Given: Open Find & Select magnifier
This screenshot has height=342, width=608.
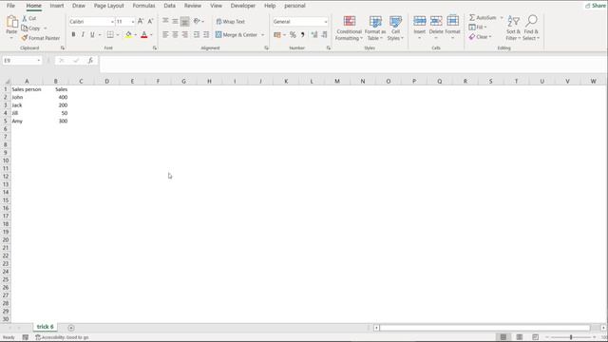Looking at the screenshot, I should [531, 28].
